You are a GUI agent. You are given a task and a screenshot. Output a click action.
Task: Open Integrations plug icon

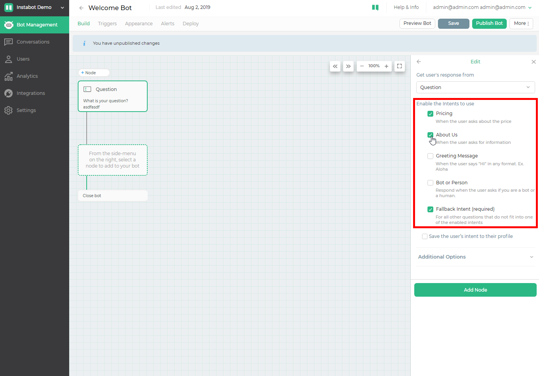pyautogui.click(x=9, y=93)
